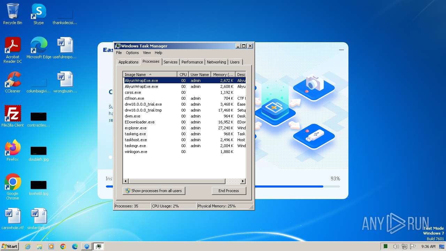This screenshot has width=446, height=251.
Task: Select the csrss.exe process row
Action: point(185,92)
